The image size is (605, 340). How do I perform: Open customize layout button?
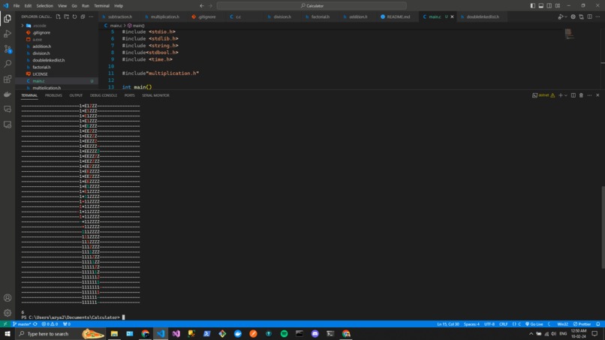click(x=558, y=6)
